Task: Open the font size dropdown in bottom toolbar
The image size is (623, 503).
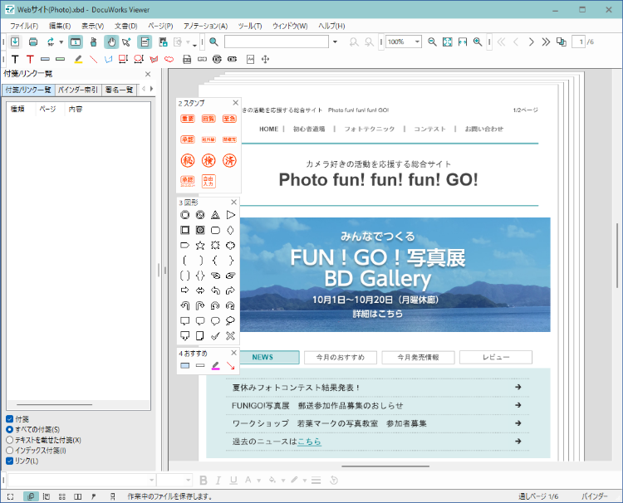Action: pos(188,480)
